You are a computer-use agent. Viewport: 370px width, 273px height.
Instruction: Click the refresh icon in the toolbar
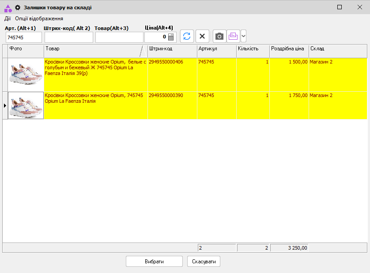[187, 37]
